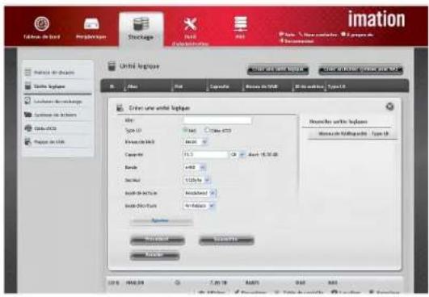Click the file system folder icon

[27, 115]
